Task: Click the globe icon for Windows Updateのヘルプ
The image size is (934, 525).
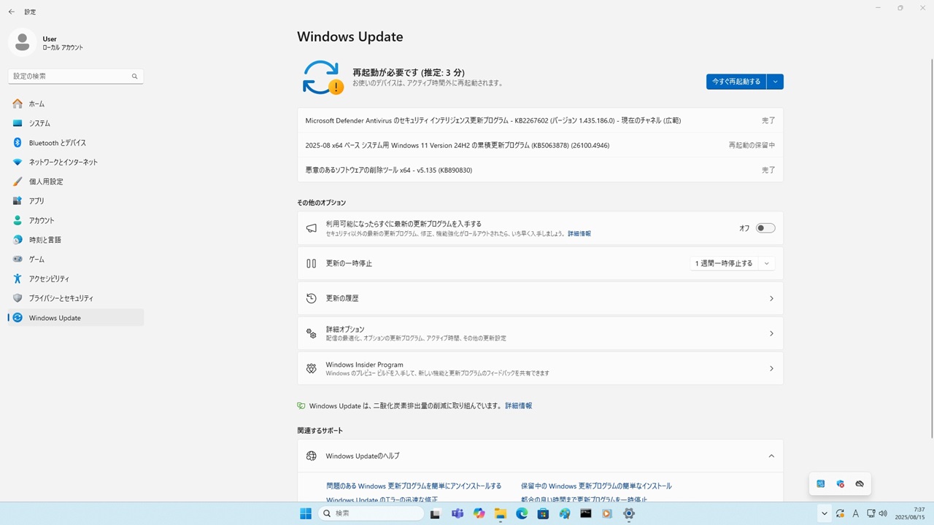Action: 312,456
